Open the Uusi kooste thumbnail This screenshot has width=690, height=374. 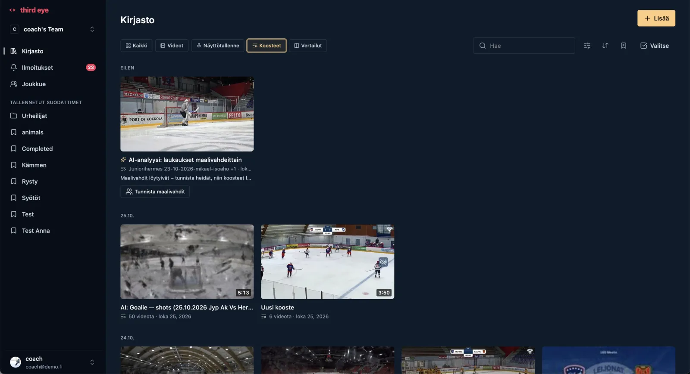[328, 262]
